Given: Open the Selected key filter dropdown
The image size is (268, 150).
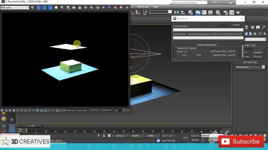Looking at the screenshot, I should point(211,135).
